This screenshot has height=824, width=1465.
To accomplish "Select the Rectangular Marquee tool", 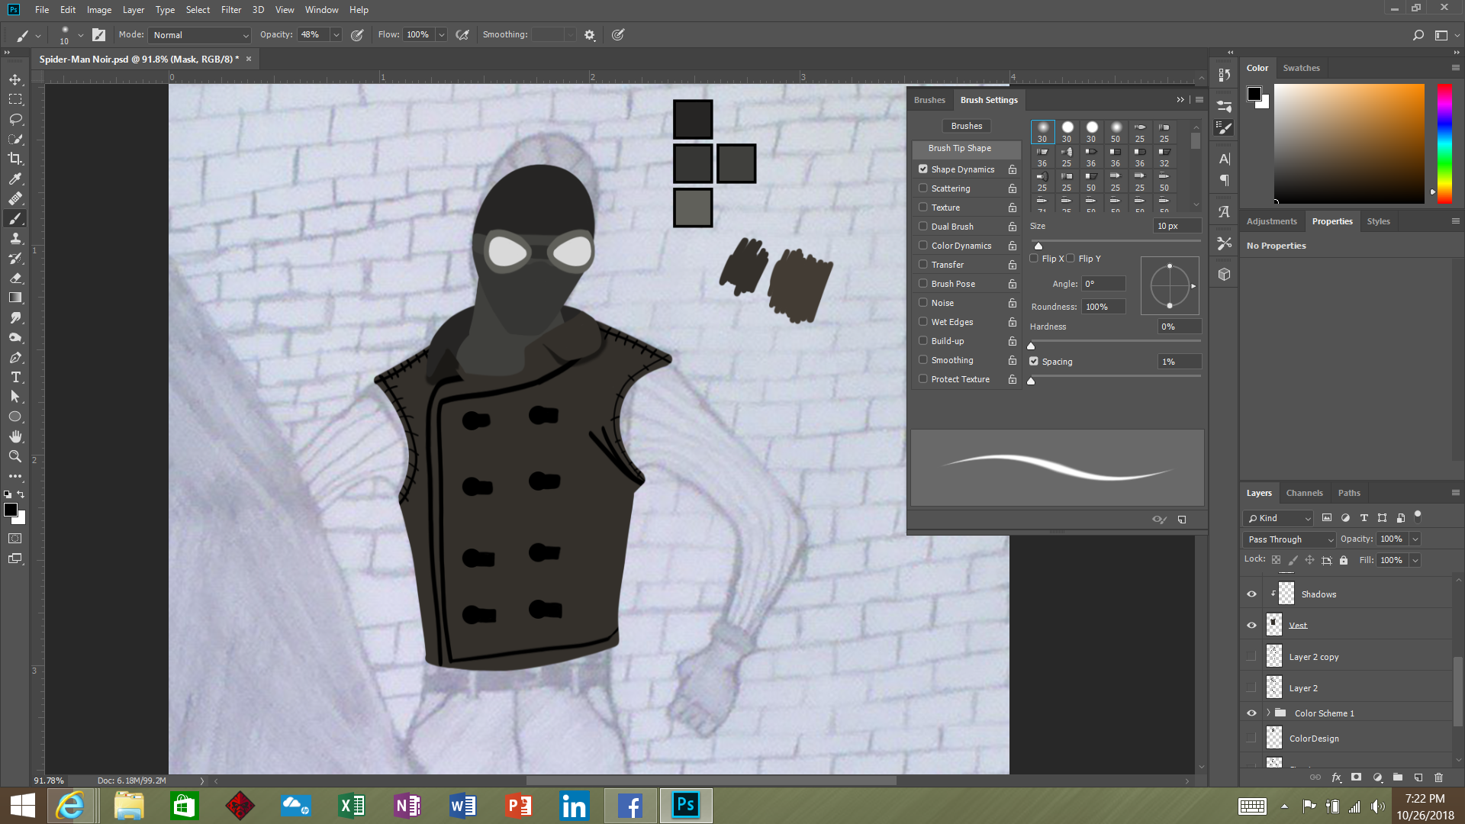I will [15, 99].
